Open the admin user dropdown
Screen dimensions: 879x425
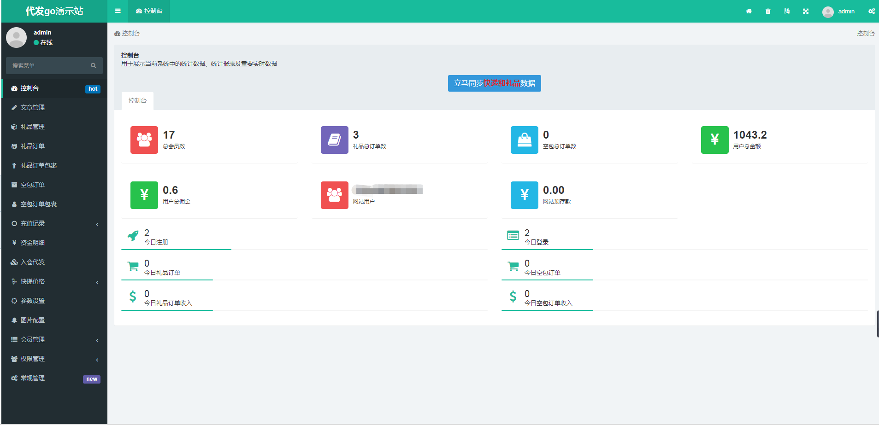coord(839,11)
